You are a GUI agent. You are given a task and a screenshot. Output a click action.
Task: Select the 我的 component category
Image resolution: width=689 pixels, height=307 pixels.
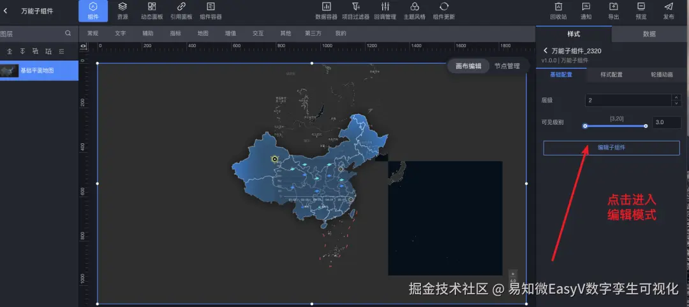pyautogui.click(x=341, y=33)
